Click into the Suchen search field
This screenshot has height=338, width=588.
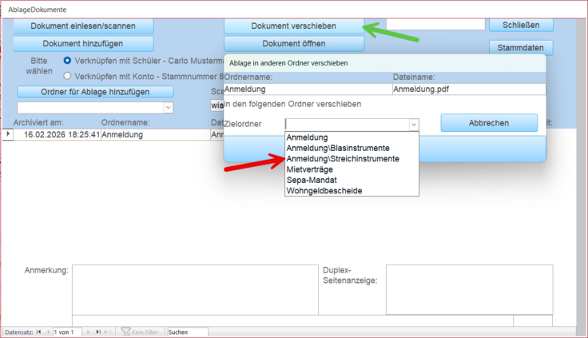(187, 332)
